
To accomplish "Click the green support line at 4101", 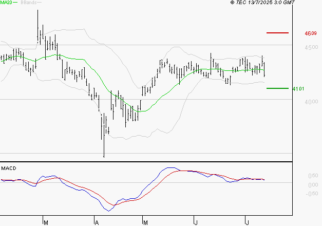I will [x=277, y=88].
